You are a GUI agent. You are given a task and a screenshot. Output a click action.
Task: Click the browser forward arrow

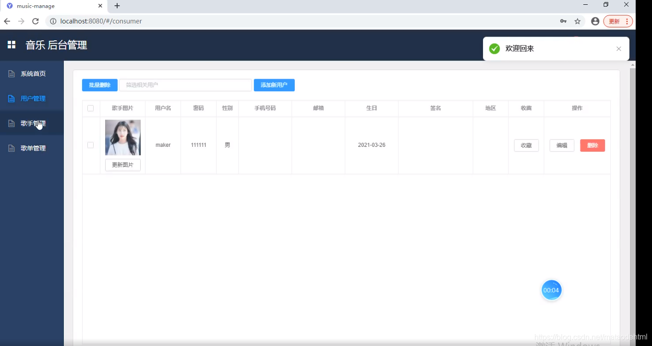pyautogui.click(x=21, y=21)
